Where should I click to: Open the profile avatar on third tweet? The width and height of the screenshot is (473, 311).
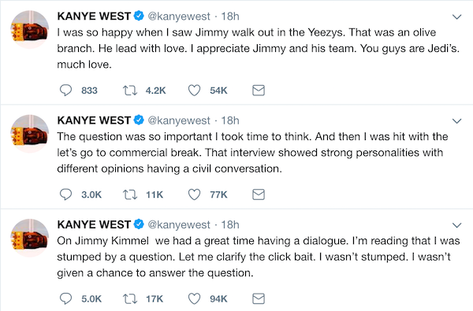[x=30, y=238]
